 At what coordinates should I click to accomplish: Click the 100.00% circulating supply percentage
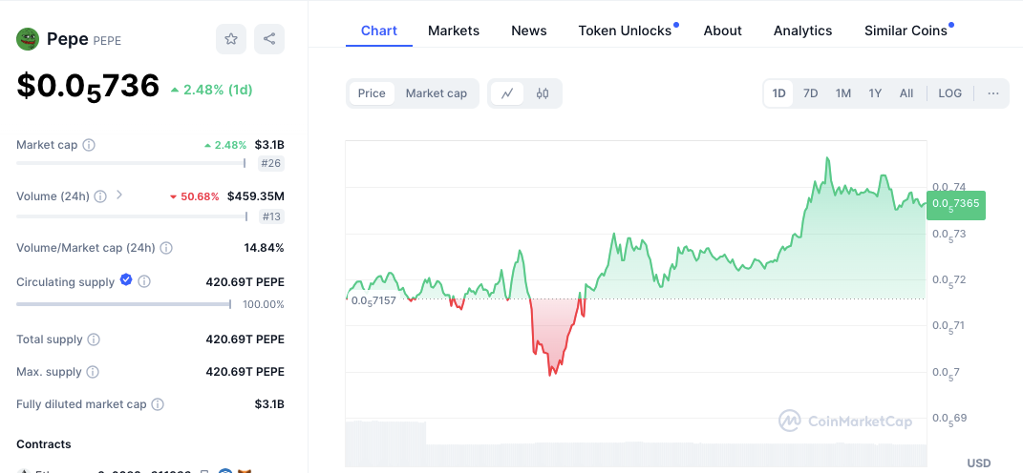(264, 304)
